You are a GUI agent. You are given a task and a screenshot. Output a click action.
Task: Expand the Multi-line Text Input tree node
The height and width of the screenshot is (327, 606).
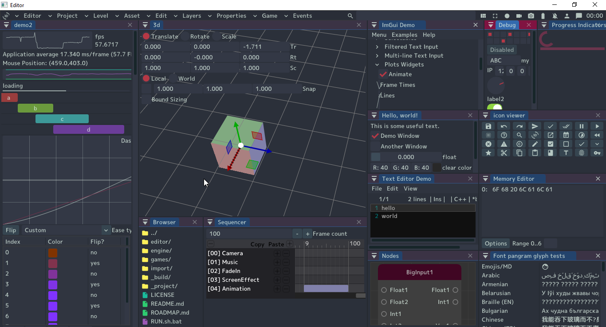pos(377,55)
